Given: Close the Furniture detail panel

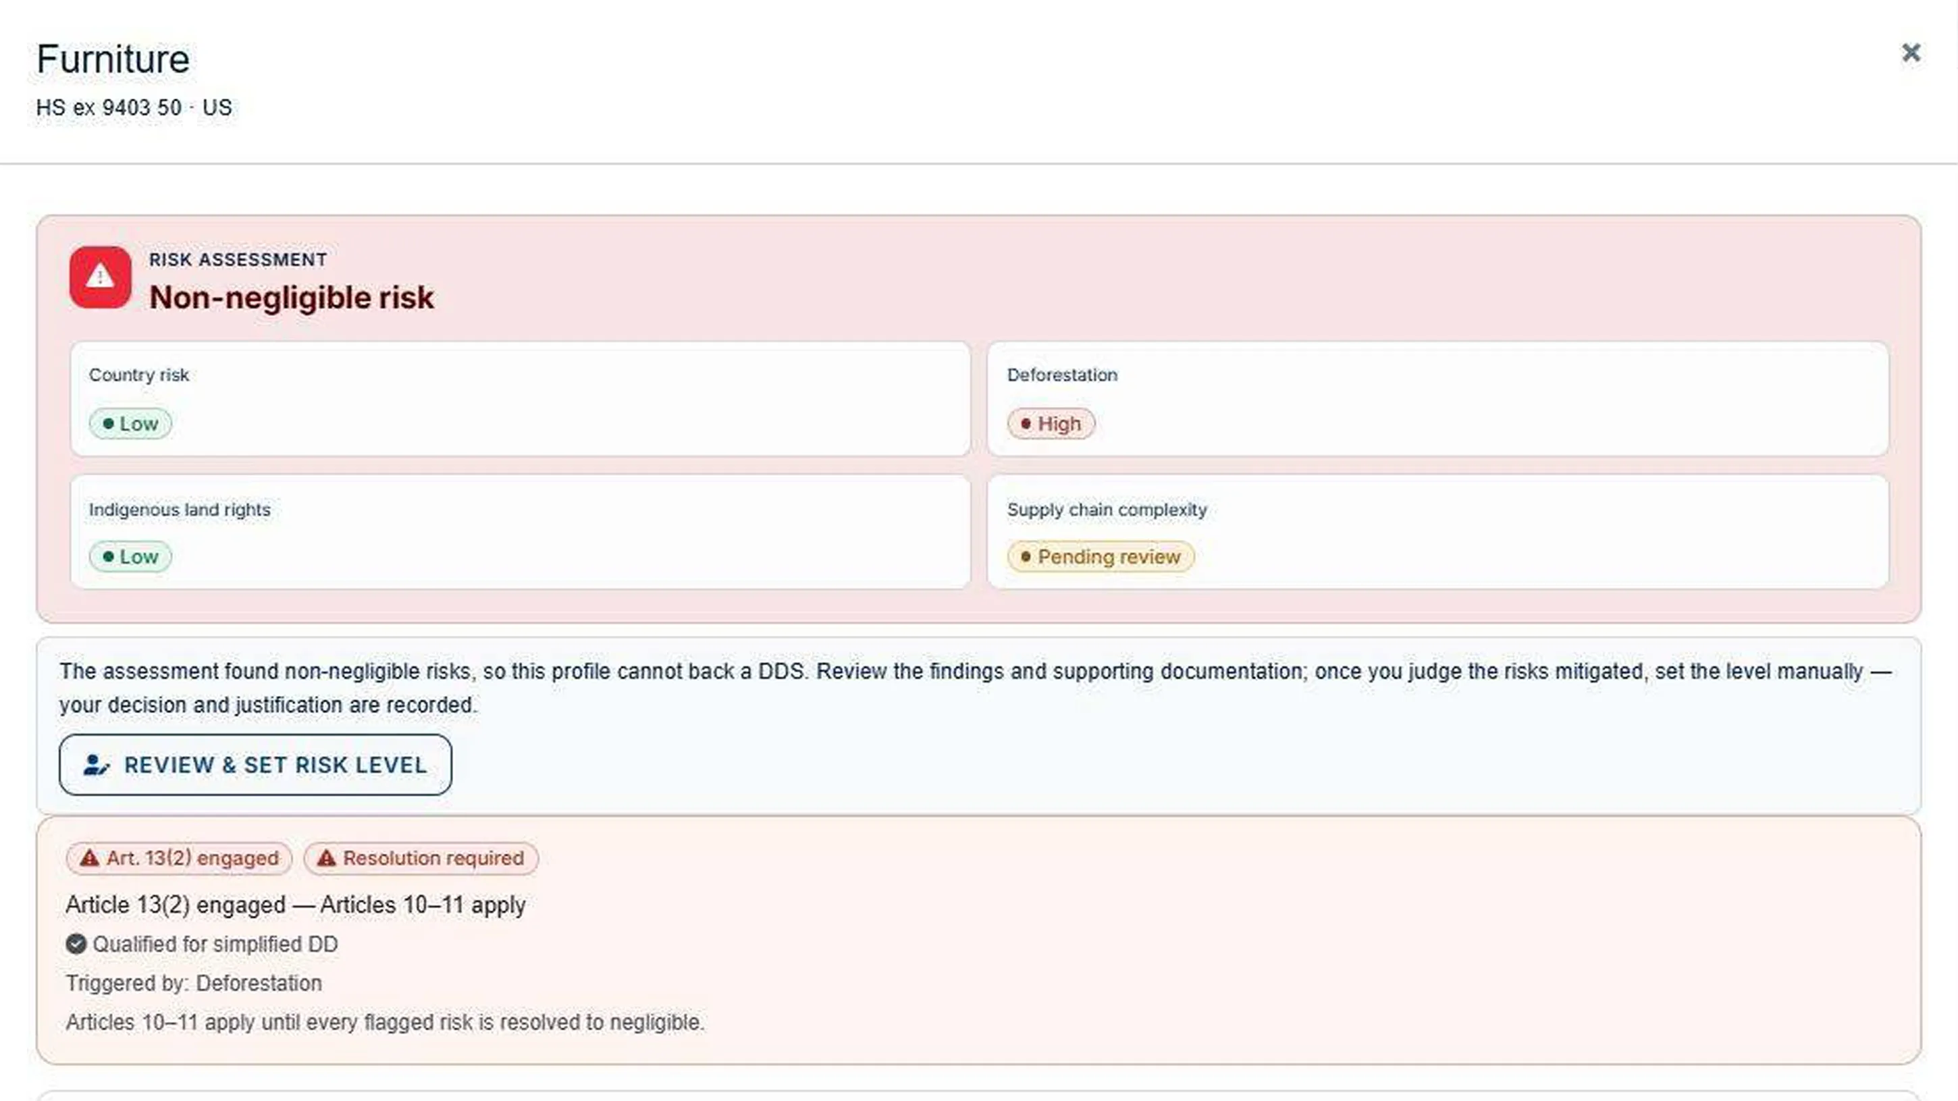Looking at the screenshot, I should point(1911,53).
